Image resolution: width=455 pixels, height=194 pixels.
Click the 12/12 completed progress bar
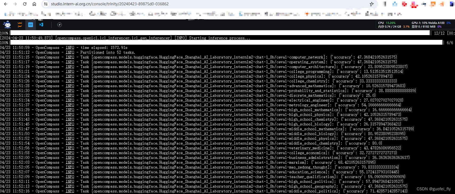click(220, 33)
